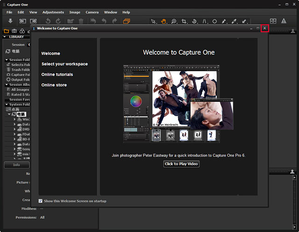The height and width of the screenshot is (232, 299).
Task: Open the Help menu
Action: tap(126, 12)
